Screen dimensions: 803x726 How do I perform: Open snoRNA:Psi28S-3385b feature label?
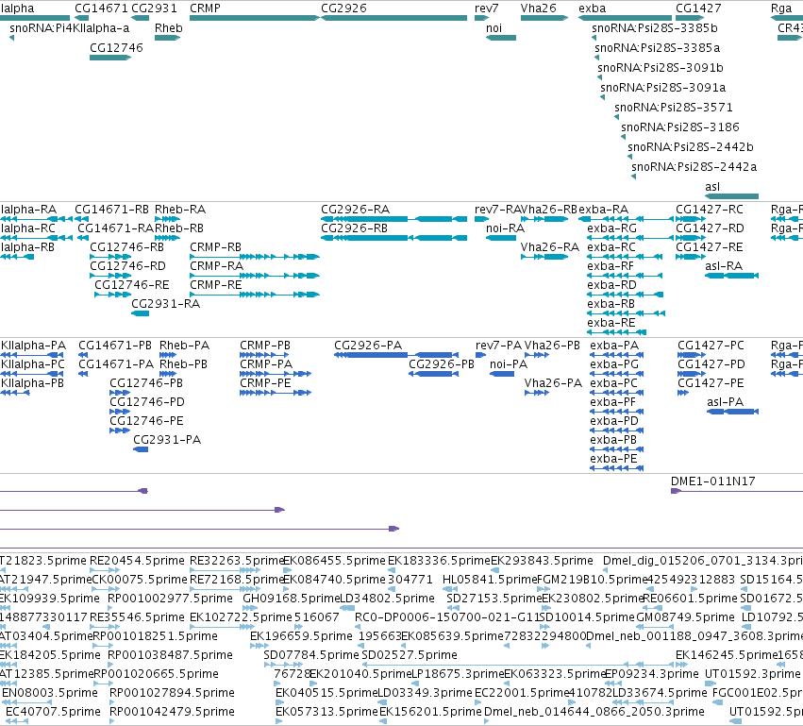(655, 28)
